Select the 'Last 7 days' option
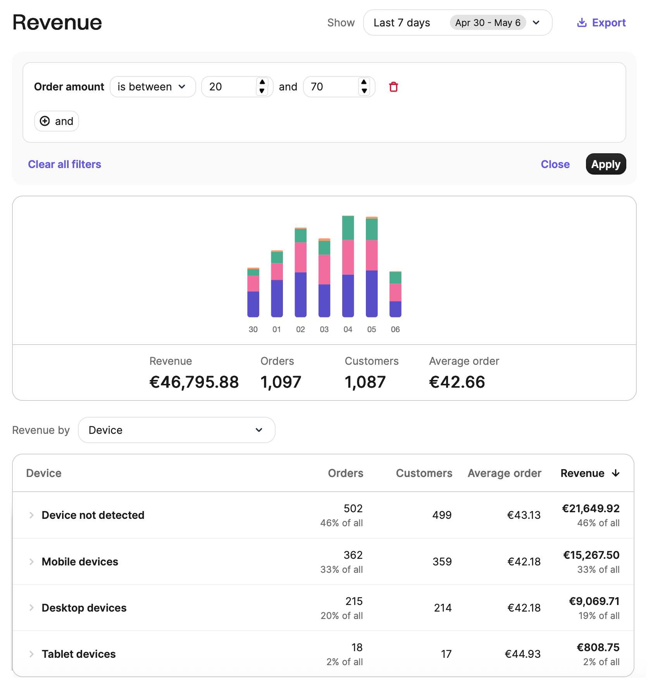The image size is (648, 683). pos(402,23)
